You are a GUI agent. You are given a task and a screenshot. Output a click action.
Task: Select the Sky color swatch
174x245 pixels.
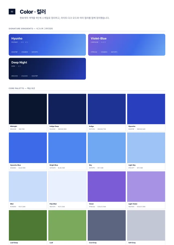pyautogui.click(x=107, y=148)
